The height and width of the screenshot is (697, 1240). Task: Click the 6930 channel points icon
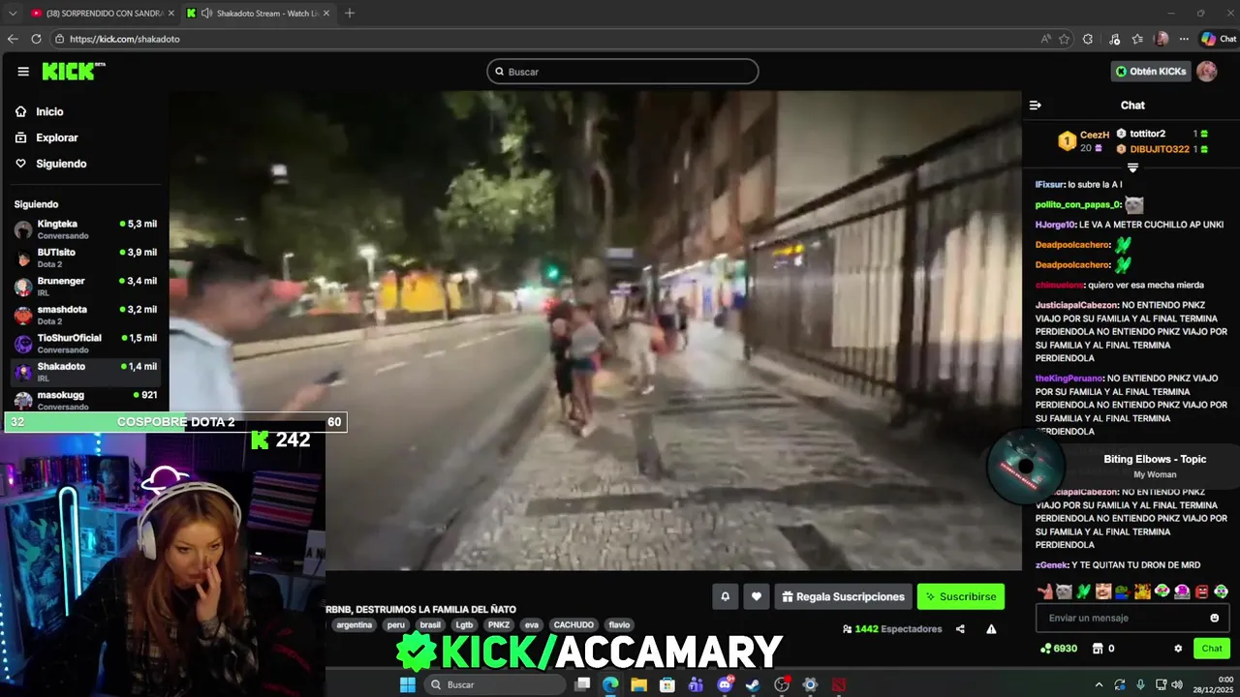point(1045,649)
